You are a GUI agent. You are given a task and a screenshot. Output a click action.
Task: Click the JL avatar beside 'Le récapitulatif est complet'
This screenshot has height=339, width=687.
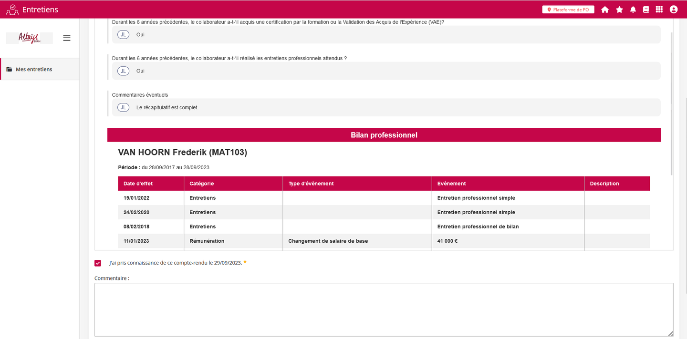123,108
